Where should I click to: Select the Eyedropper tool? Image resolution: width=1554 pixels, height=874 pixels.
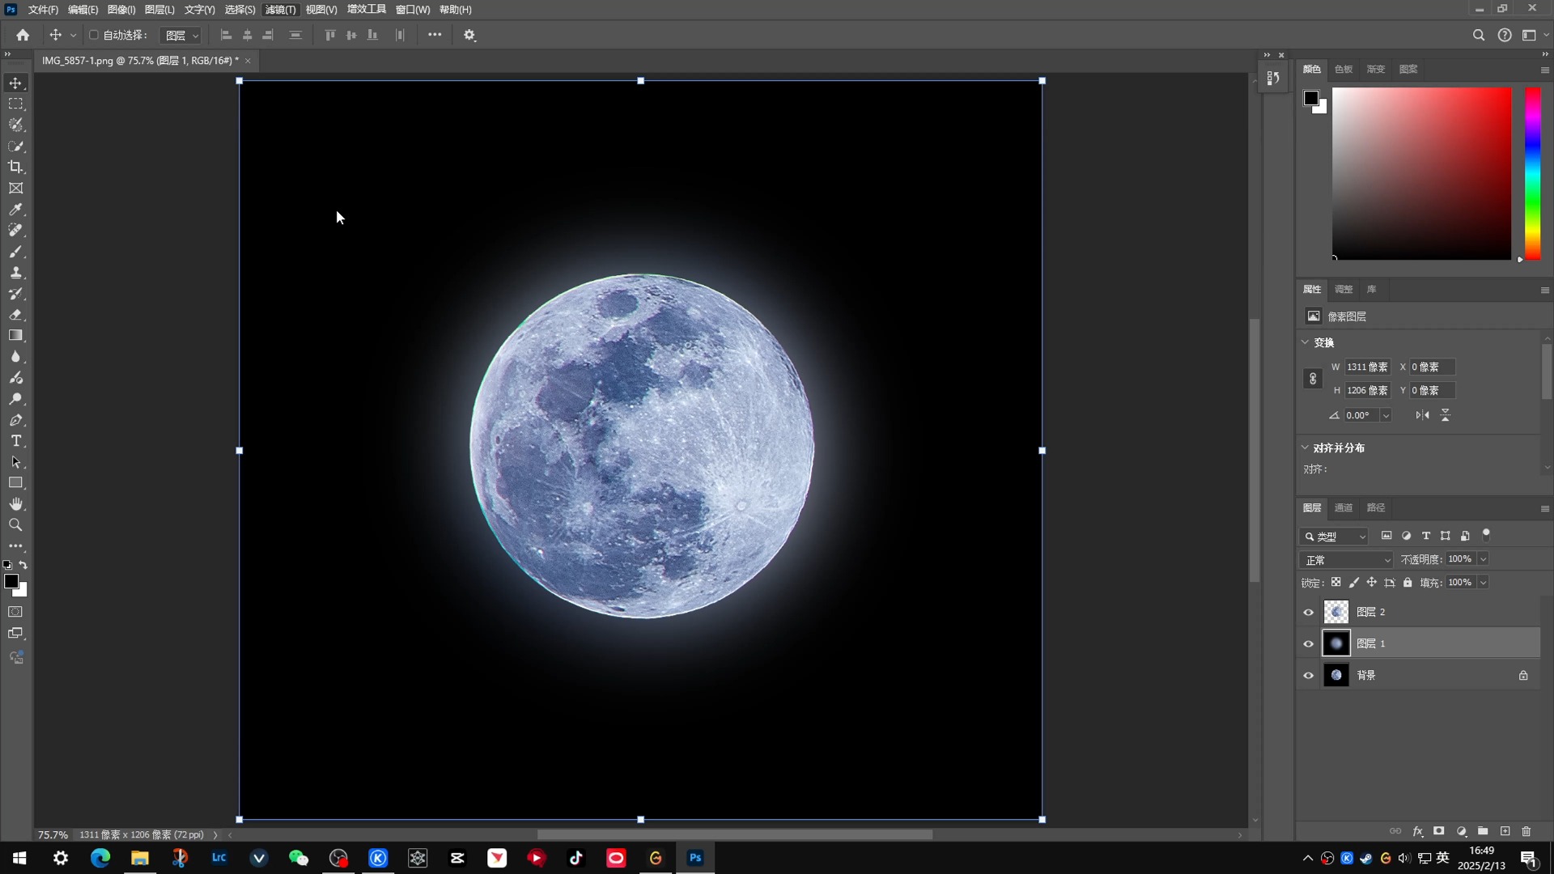click(15, 210)
